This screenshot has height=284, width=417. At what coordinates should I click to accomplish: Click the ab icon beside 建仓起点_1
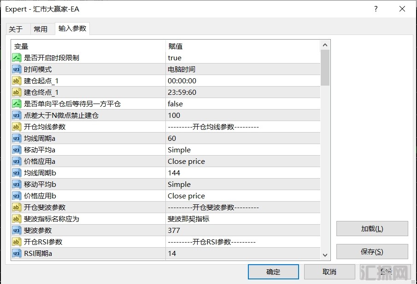(x=17, y=81)
